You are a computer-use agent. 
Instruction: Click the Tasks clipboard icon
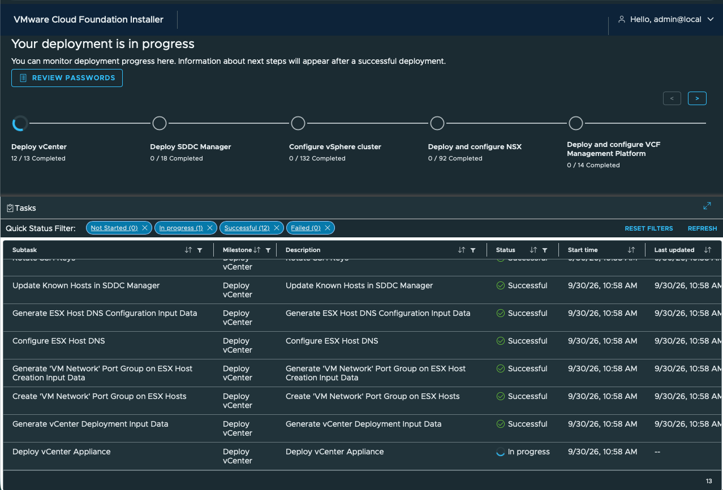pyautogui.click(x=10, y=208)
